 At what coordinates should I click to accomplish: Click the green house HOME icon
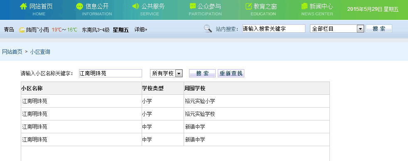click(x=23, y=7)
